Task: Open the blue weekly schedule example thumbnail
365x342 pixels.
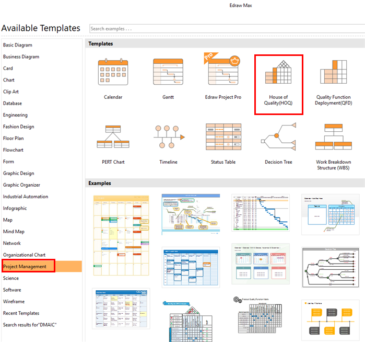Action: (191, 267)
